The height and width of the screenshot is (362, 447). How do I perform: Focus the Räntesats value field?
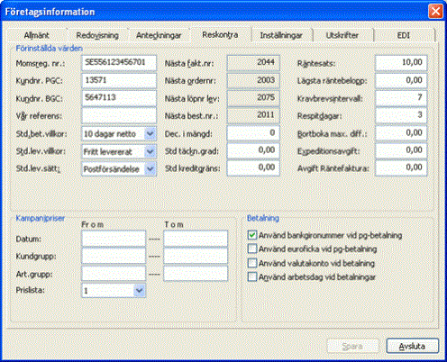click(401, 63)
